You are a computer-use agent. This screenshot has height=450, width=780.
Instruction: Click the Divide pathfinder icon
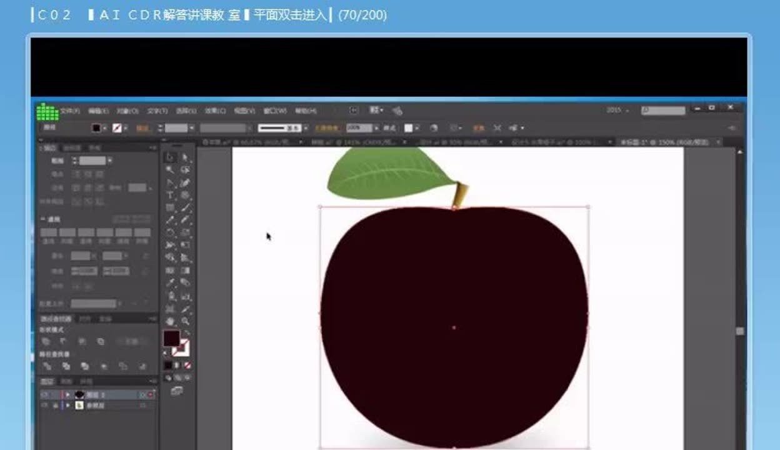click(x=47, y=366)
